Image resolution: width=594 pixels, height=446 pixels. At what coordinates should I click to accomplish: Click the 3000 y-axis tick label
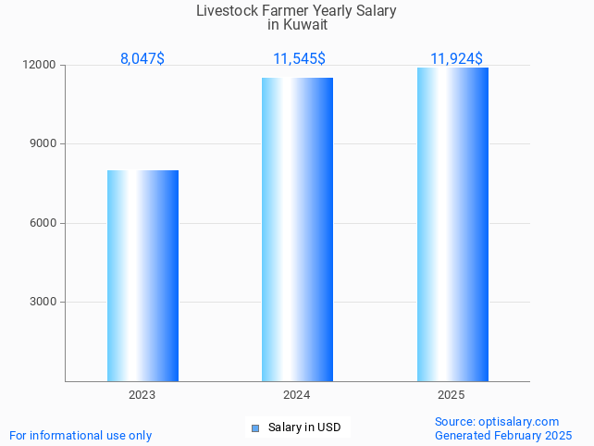pyautogui.click(x=43, y=303)
